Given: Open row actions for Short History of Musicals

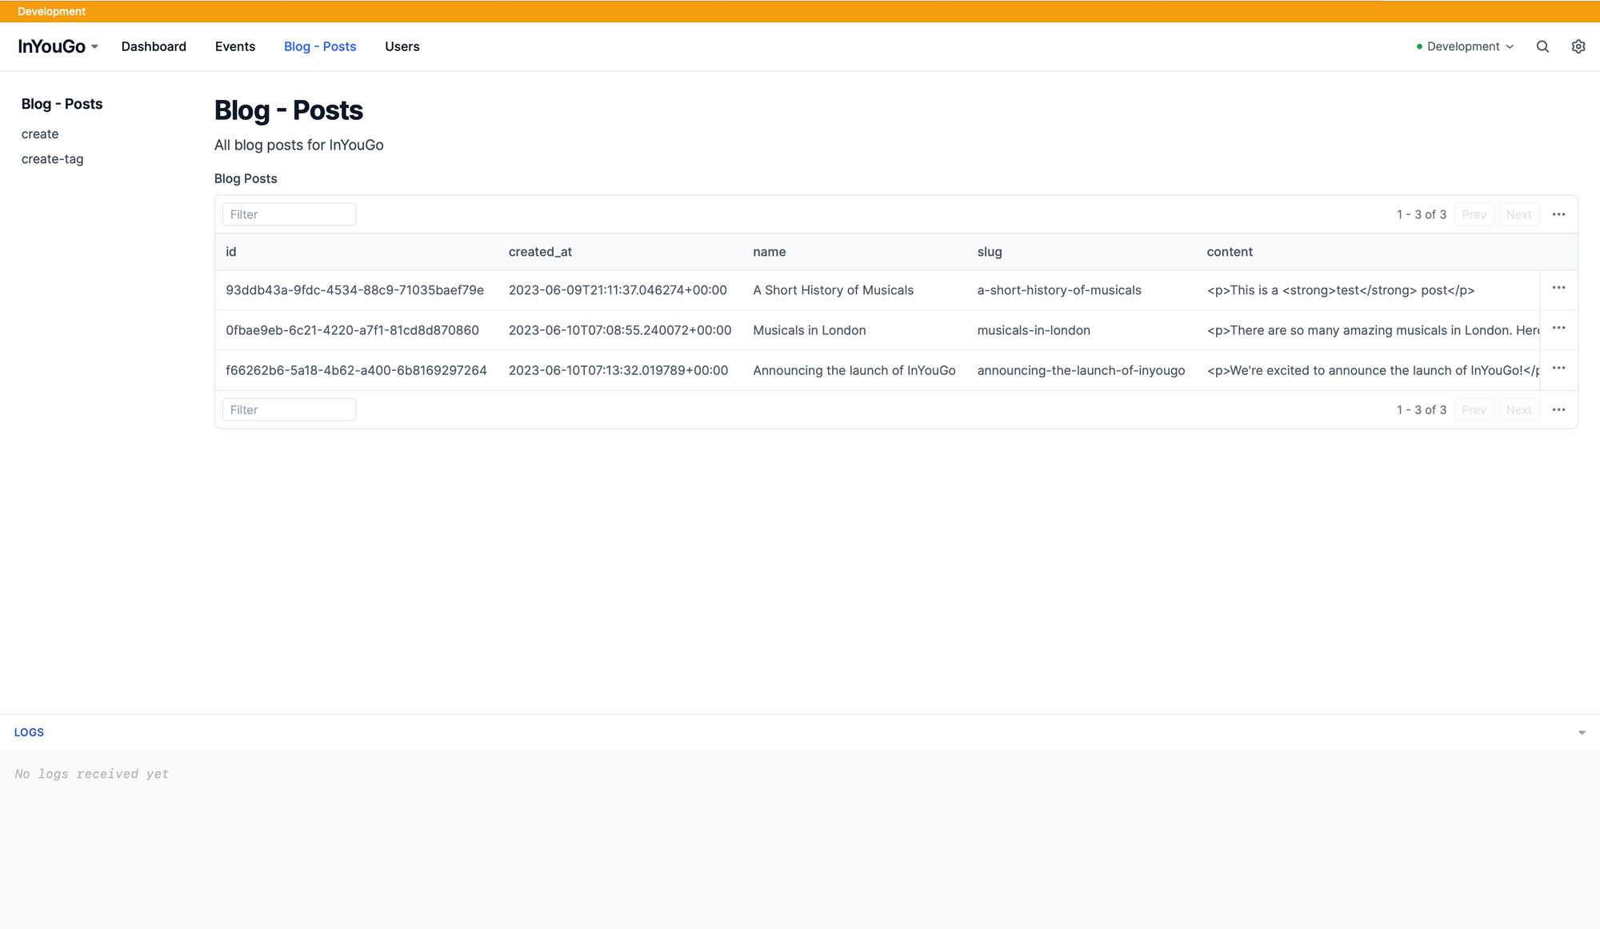Looking at the screenshot, I should click(1558, 288).
